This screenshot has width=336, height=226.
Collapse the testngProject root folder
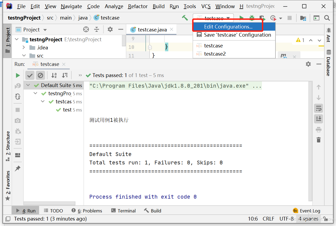pyautogui.click(x=17, y=39)
